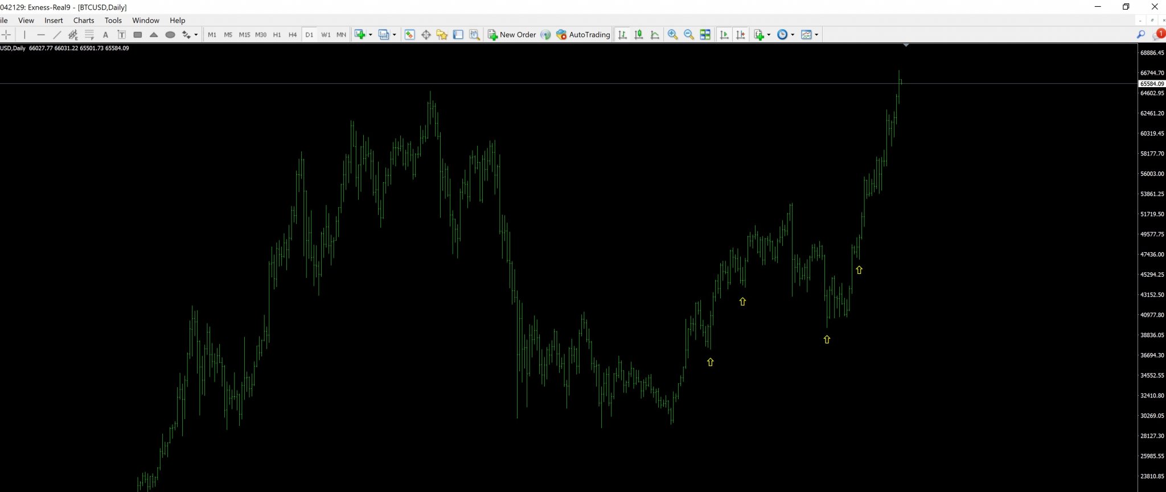Select the Ellipse shape tool

click(170, 35)
